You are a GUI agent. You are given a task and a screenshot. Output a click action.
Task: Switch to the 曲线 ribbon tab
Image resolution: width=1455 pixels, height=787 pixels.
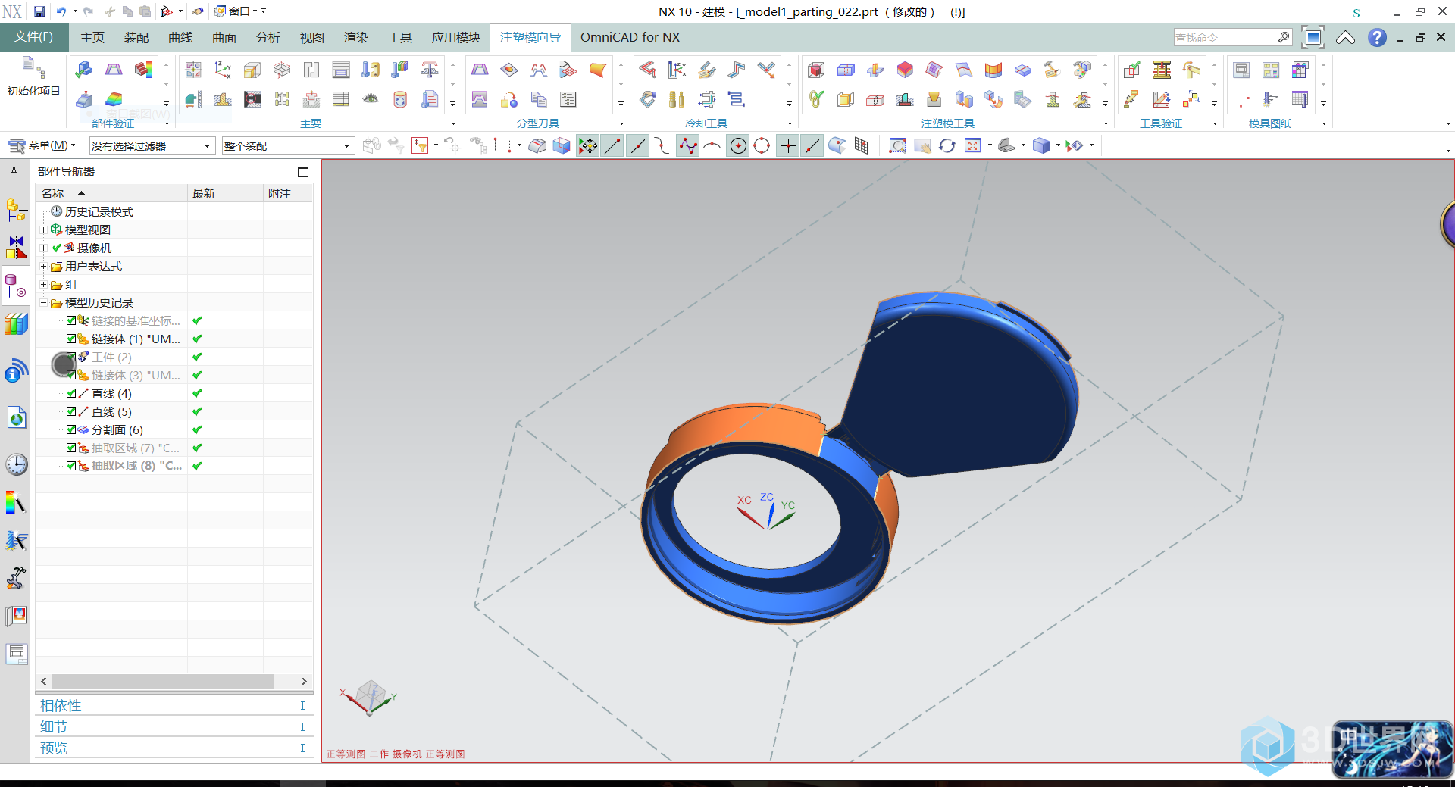[180, 37]
